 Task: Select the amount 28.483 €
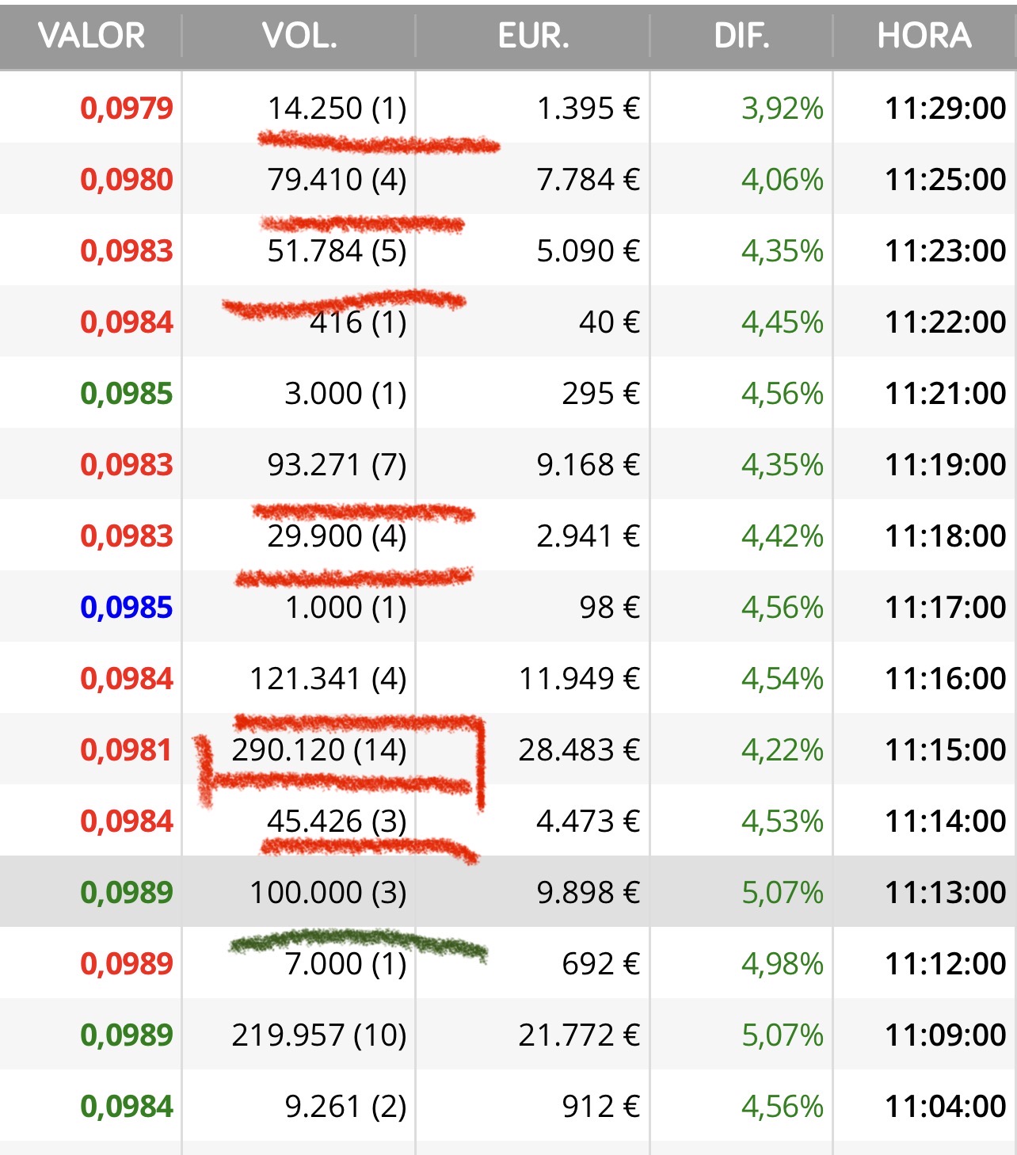point(580,749)
